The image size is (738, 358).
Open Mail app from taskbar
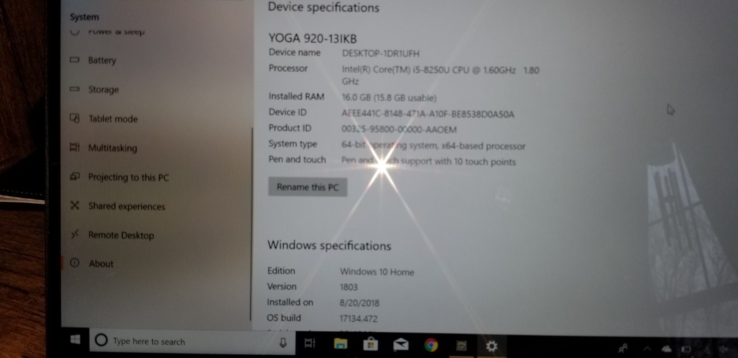400,345
